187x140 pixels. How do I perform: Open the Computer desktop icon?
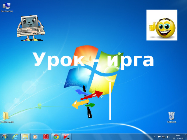[x=7, y=7]
